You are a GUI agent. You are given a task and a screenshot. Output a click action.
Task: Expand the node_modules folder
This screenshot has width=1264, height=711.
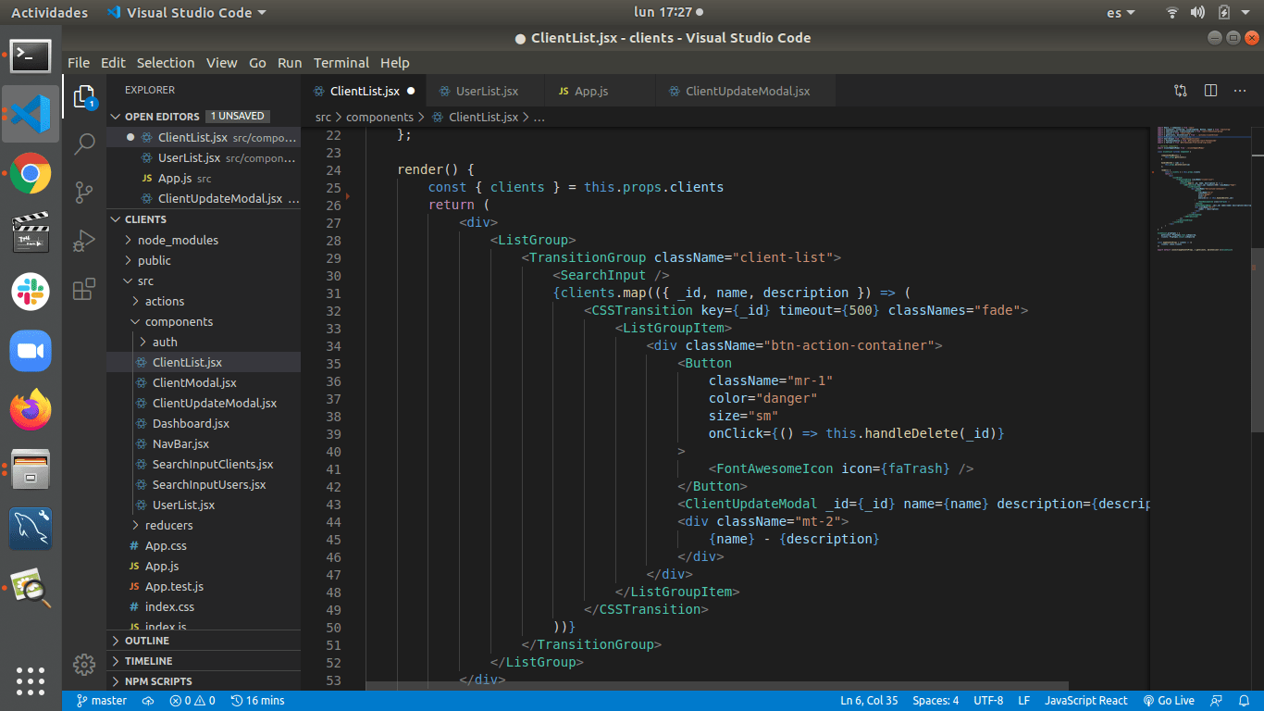(x=178, y=240)
